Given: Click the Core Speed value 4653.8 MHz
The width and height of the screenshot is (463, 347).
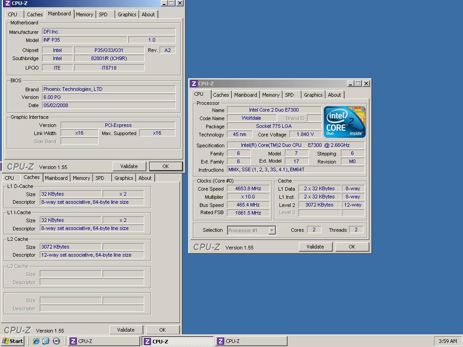Looking at the screenshot, I should coord(248,188).
